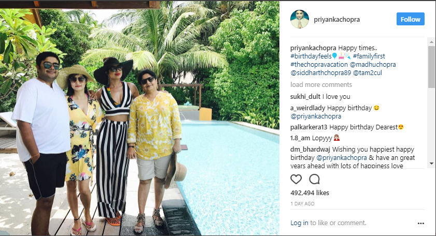
Task: Click the poolside post photo
Action: [x=139, y=118]
